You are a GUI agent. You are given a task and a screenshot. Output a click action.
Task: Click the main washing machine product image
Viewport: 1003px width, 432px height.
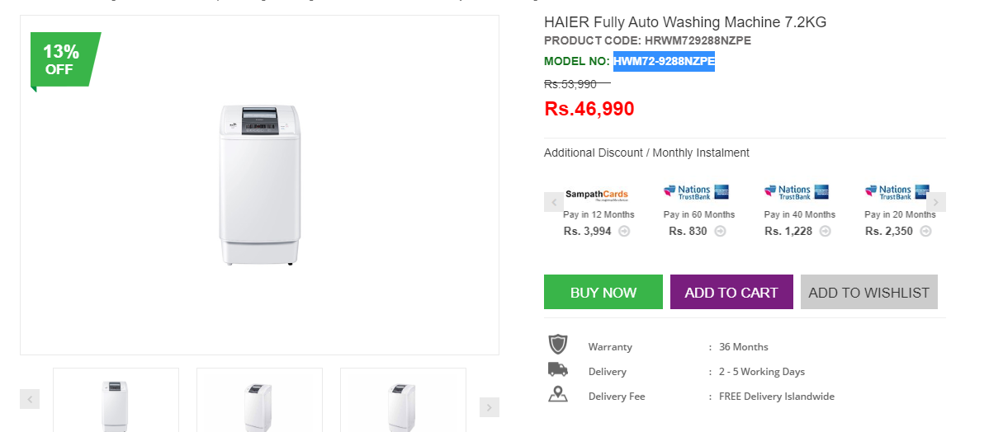[259, 185]
